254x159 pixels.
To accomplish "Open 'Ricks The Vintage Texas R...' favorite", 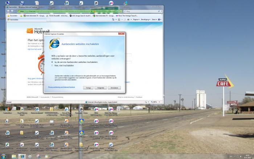I will (127, 16).
